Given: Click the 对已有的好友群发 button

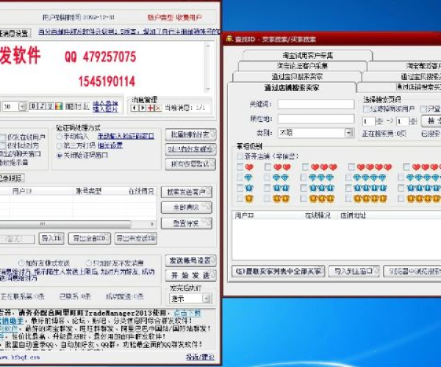Looking at the screenshot, I should tap(190, 149).
